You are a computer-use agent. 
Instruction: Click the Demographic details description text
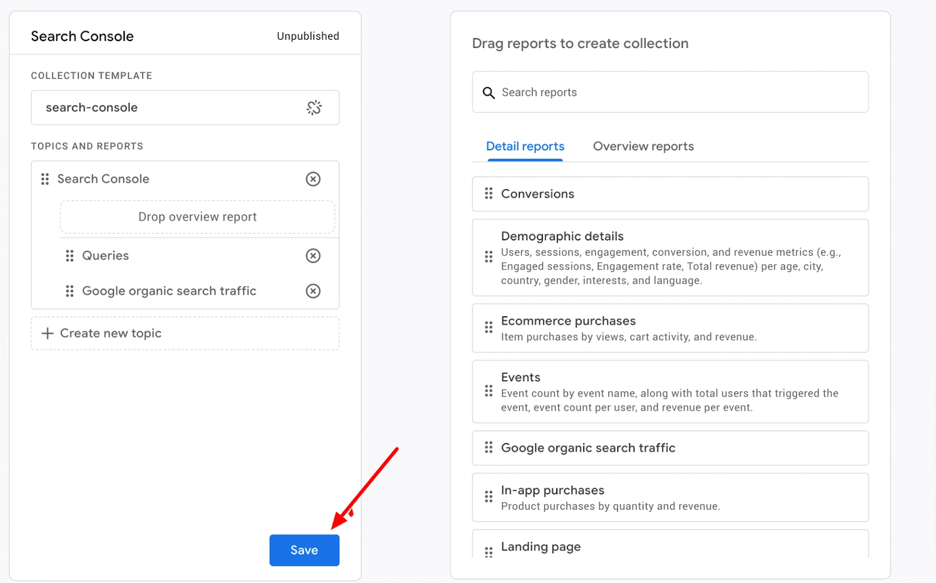coord(671,266)
